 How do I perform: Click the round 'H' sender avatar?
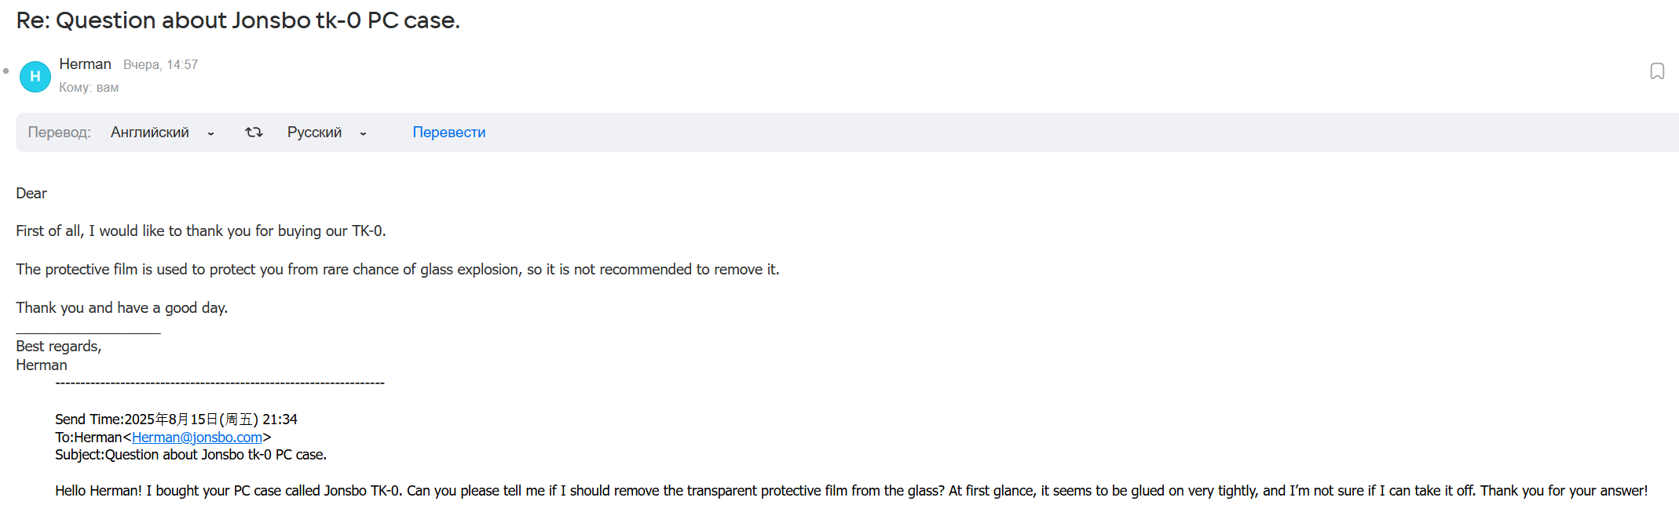click(35, 76)
